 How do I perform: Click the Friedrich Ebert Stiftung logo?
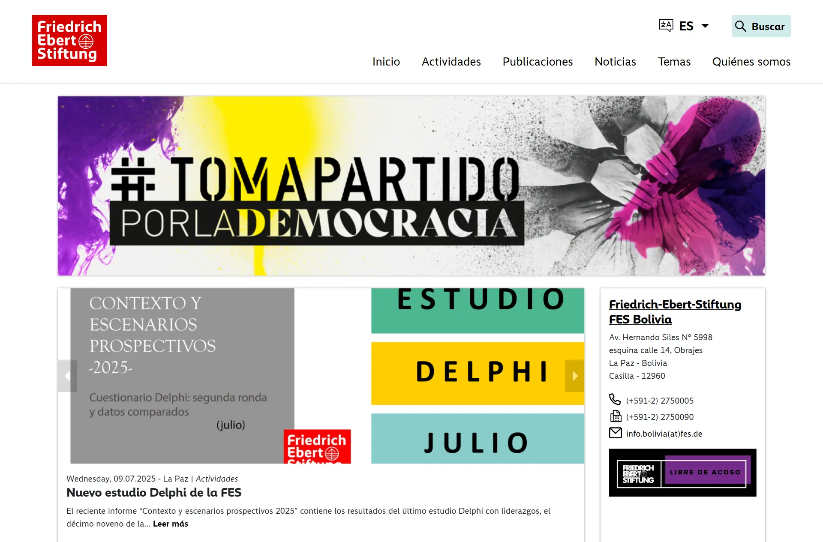coord(69,41)
